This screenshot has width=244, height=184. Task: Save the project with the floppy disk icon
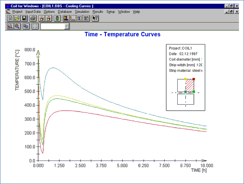pos(24,18)
